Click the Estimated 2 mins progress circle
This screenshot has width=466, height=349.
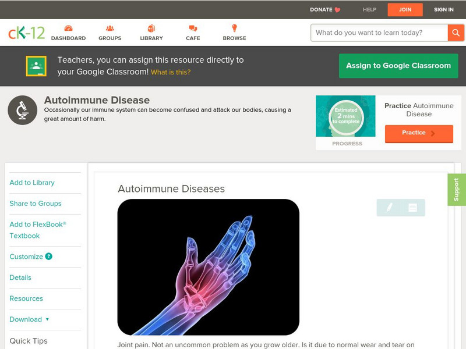(346, 116)
